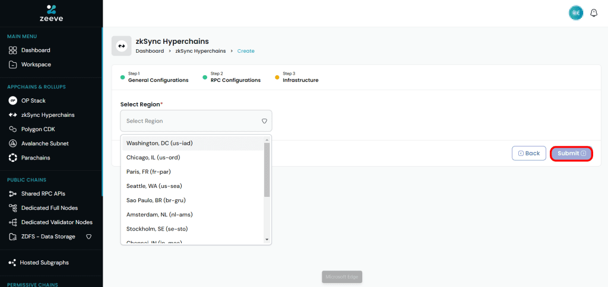Go to Step 1 General Configurations

(154, 77)
